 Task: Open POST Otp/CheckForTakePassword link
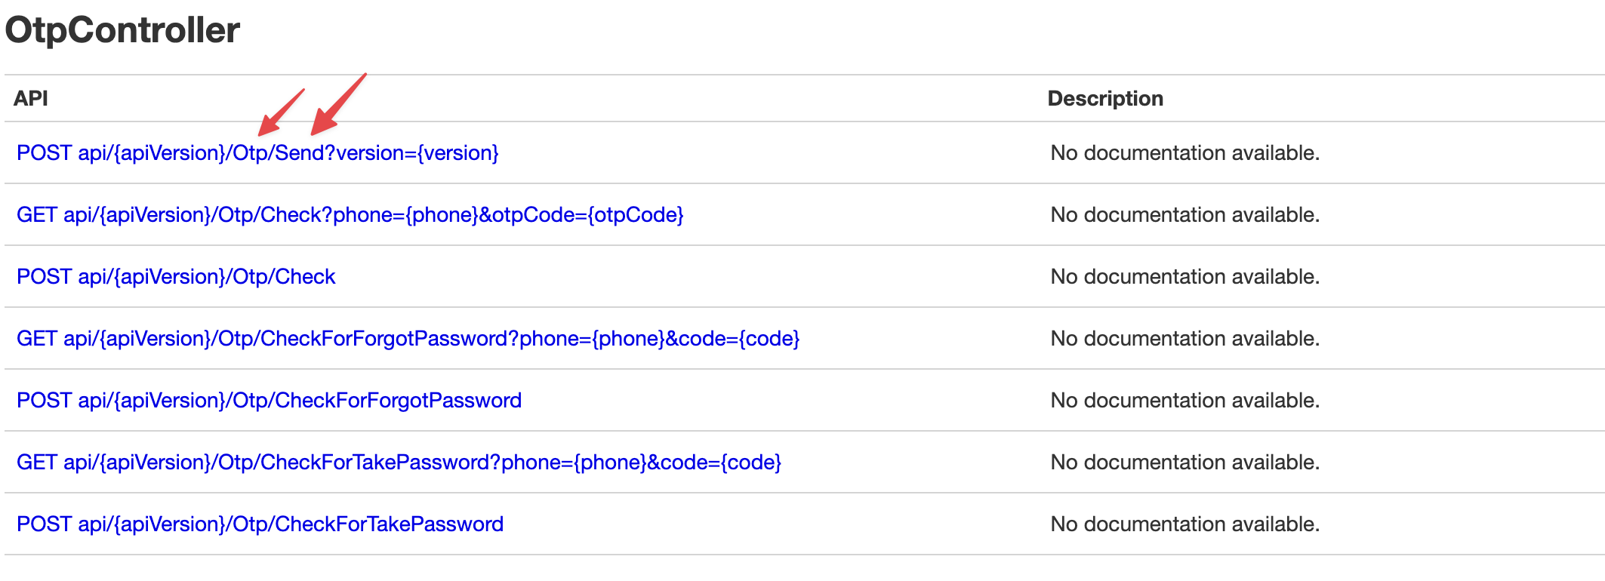click(x=260, y=524)
